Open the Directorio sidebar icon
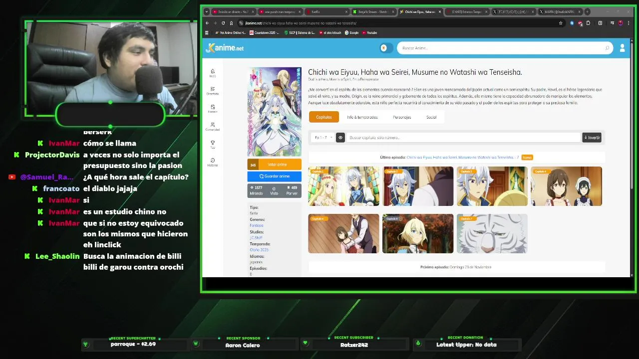639x359 pixels. click(x=213, y=91)
